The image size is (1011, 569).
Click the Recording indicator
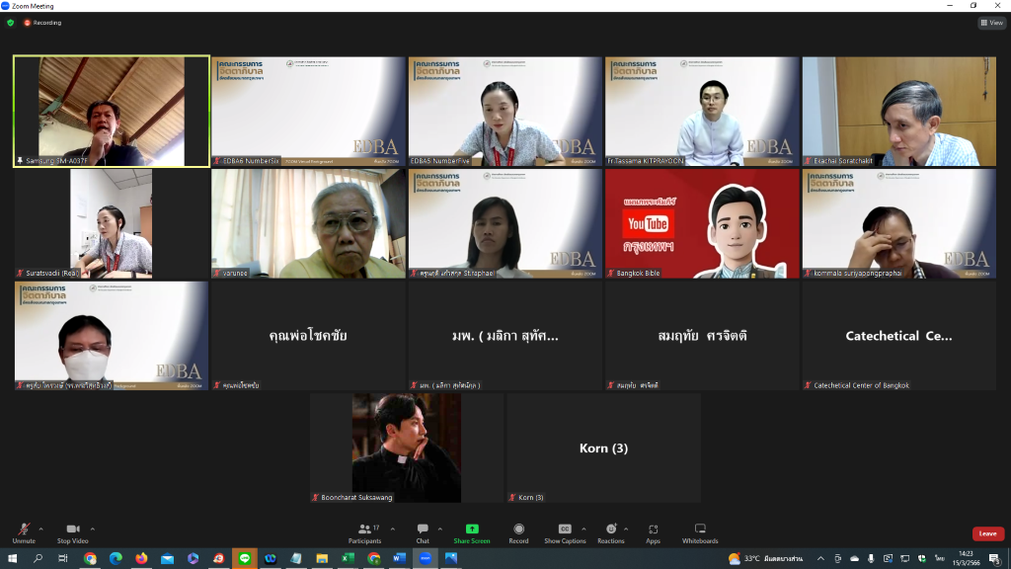[x=42, y=23]
